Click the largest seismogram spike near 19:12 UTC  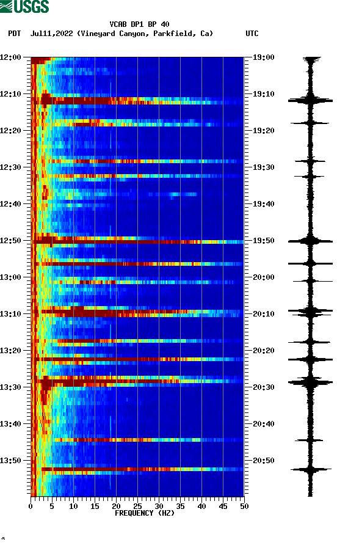pyautogui.click(x=310, y=100)
